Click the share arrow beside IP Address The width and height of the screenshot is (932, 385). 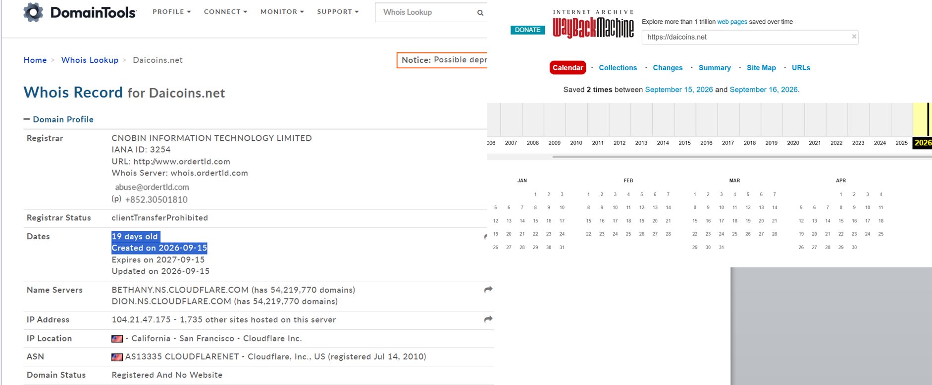point(488,319)
